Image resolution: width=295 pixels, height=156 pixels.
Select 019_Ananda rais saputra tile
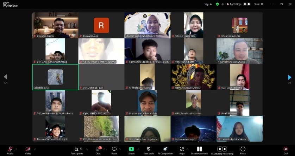(194, 103)
